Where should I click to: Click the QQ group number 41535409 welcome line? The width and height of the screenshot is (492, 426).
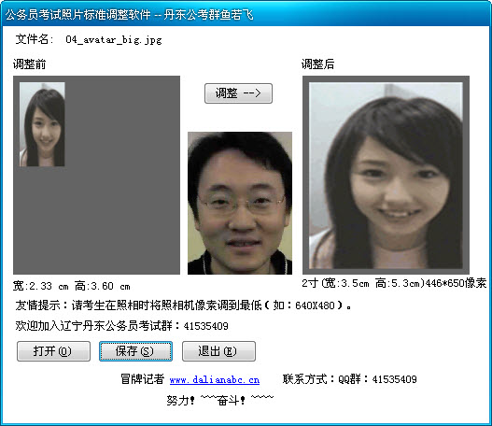point(121,326)
